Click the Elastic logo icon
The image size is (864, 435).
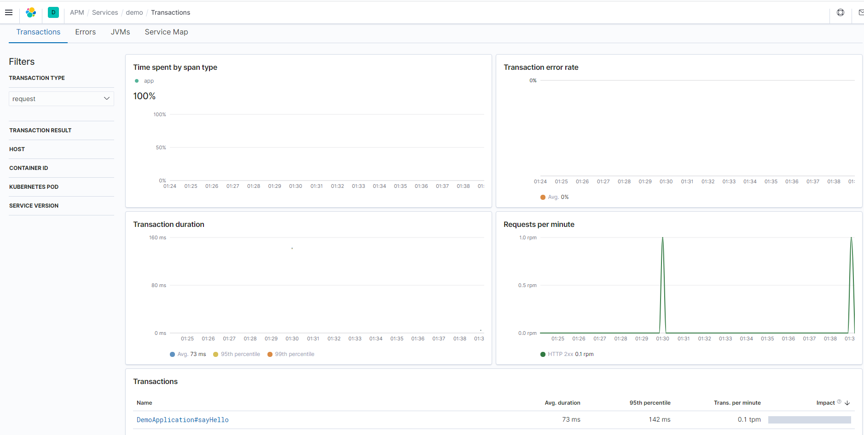click(31, 12)
